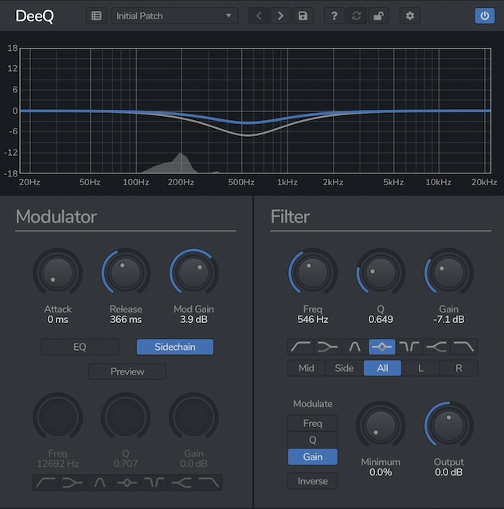Select the low-pass filter shape in Filter section
The width and height of the screenshot is (504, 509).
coord(463,347)
